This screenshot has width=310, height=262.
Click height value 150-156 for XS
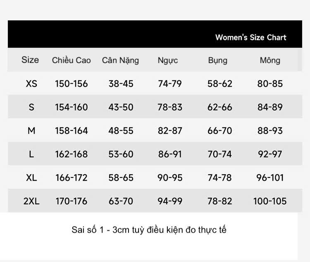pos(72,84)
